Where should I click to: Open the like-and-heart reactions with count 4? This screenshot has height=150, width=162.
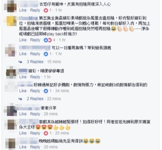49,40
